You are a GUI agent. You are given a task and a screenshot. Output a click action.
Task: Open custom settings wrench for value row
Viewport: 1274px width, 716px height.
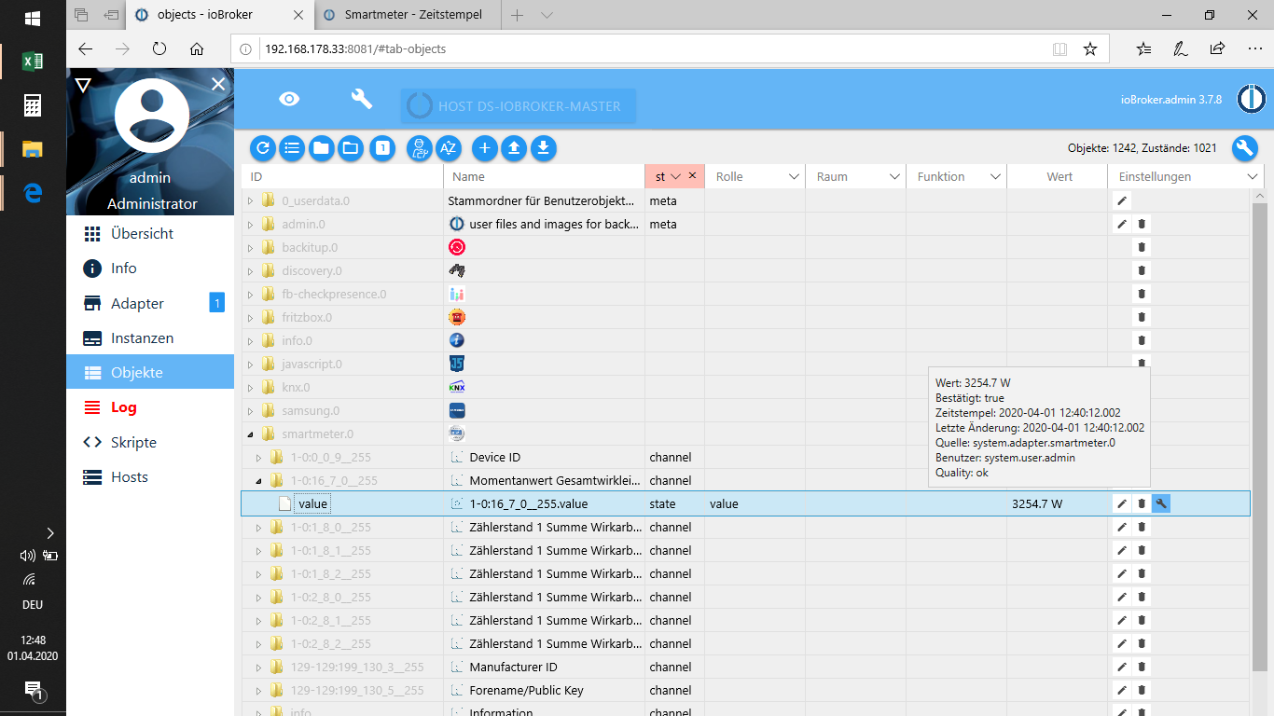click(x=1160, y=503)
